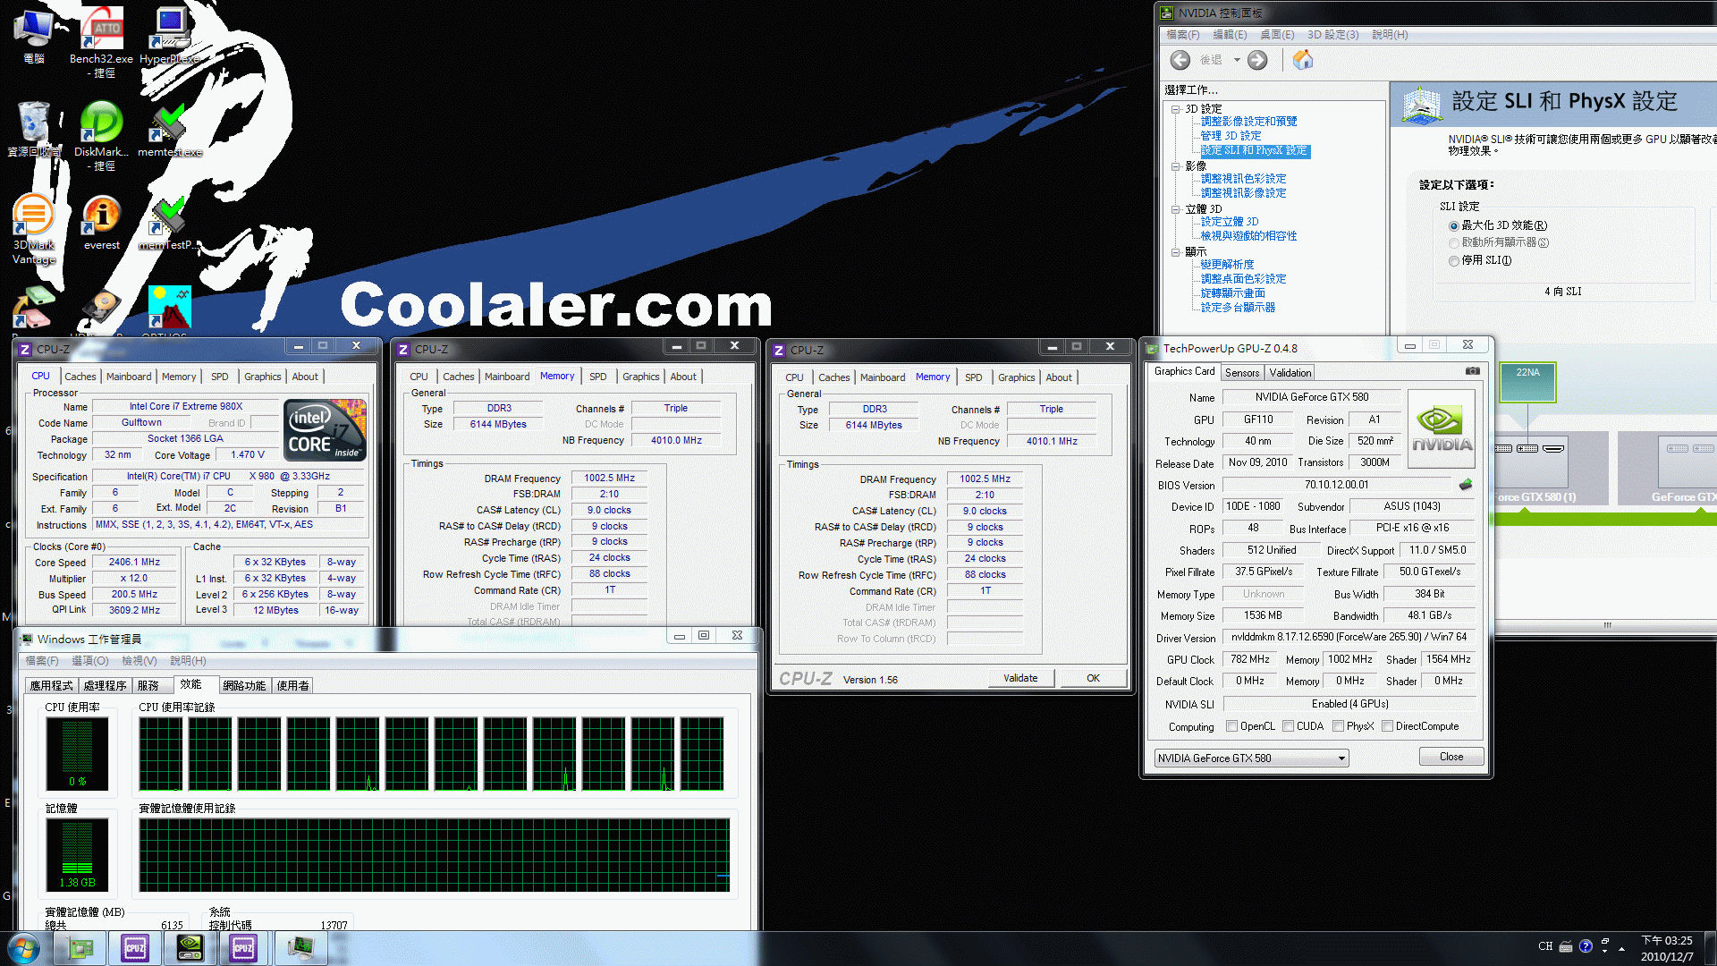Image resolution: width=1717 pixels, height=966 pixels.
Task: Open the Recycle Bin desktop icon
Action: click(x=34, y=130)
